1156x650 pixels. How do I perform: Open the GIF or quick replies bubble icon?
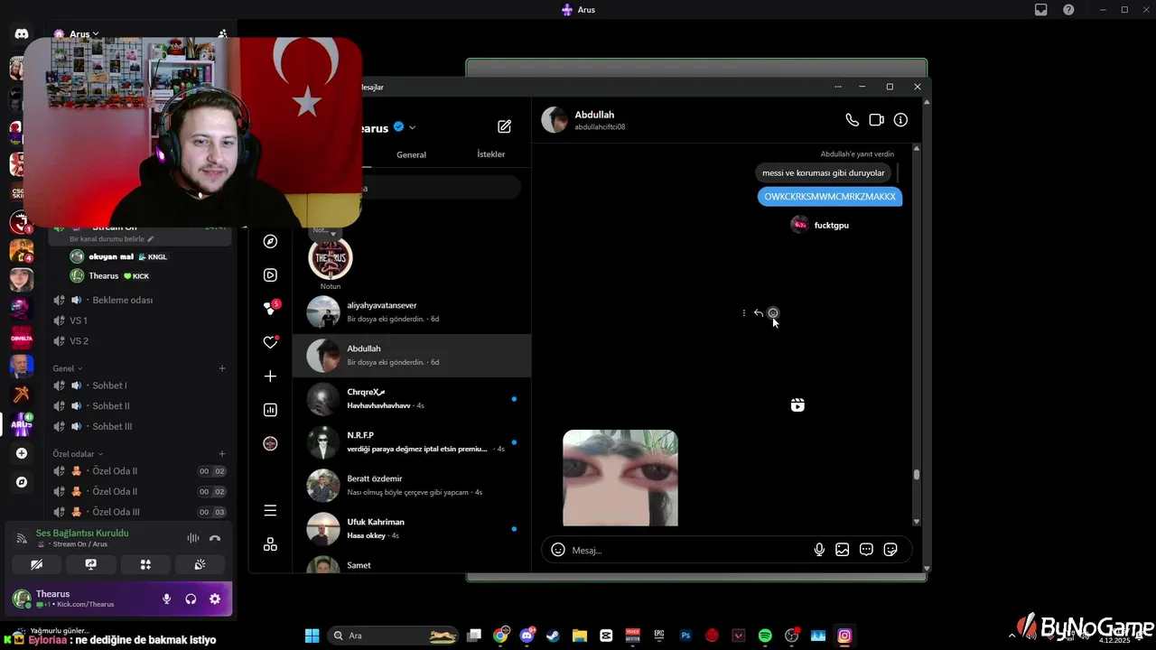click(x=866, y=550)
